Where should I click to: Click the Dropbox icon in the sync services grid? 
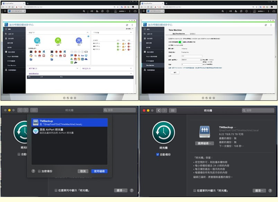click(86, 55)
